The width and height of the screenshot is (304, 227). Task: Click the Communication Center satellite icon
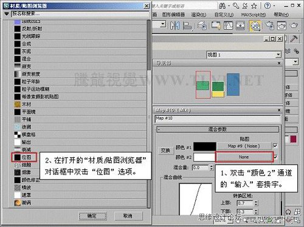click(245, 5)
